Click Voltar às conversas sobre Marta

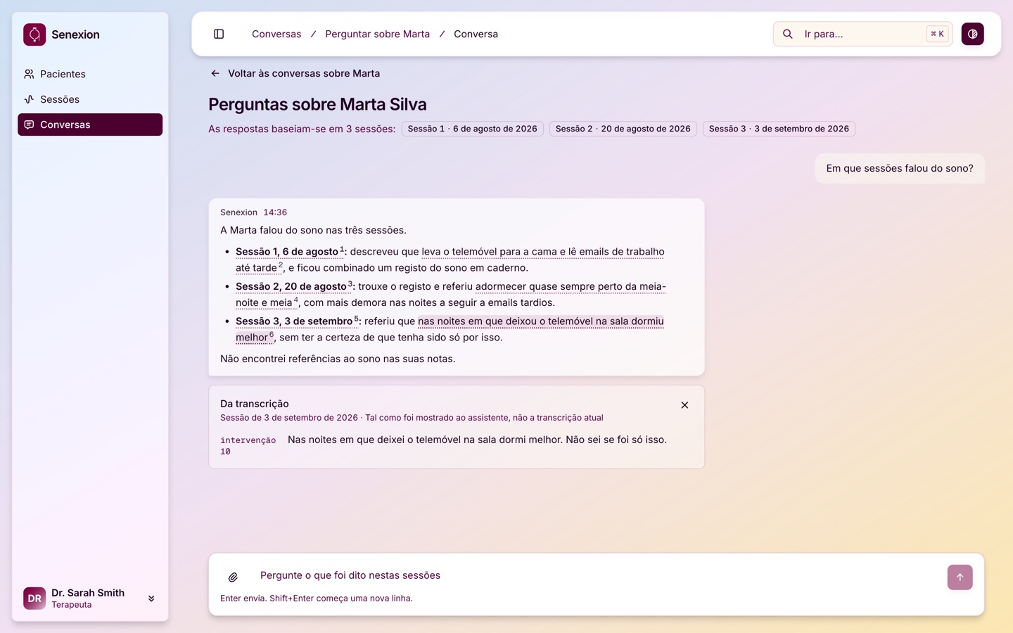coord(295,73)
